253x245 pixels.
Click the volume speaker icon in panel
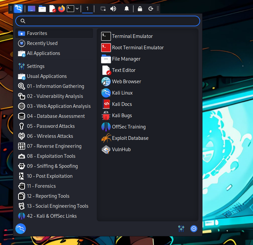tap(113, 9)
